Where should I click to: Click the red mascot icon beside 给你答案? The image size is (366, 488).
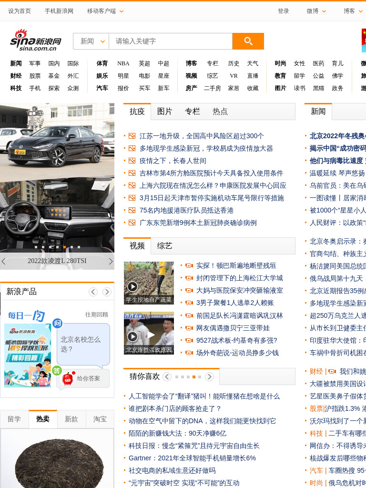(x=68, y=378)
